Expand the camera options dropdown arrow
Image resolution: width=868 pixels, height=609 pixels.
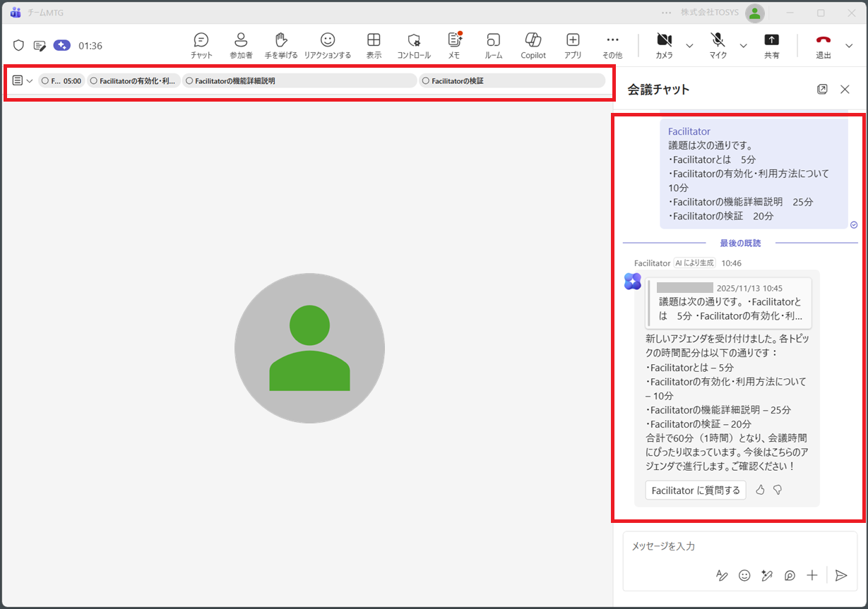point(689,46)
